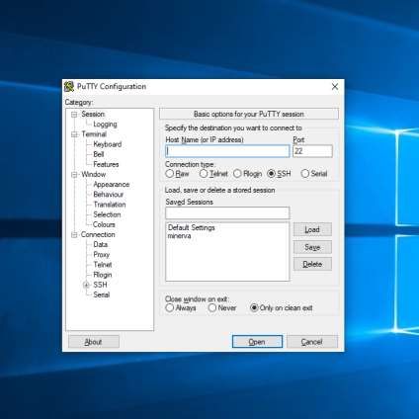
Task: Open the Terminal category
Action: tap(94, 134)
